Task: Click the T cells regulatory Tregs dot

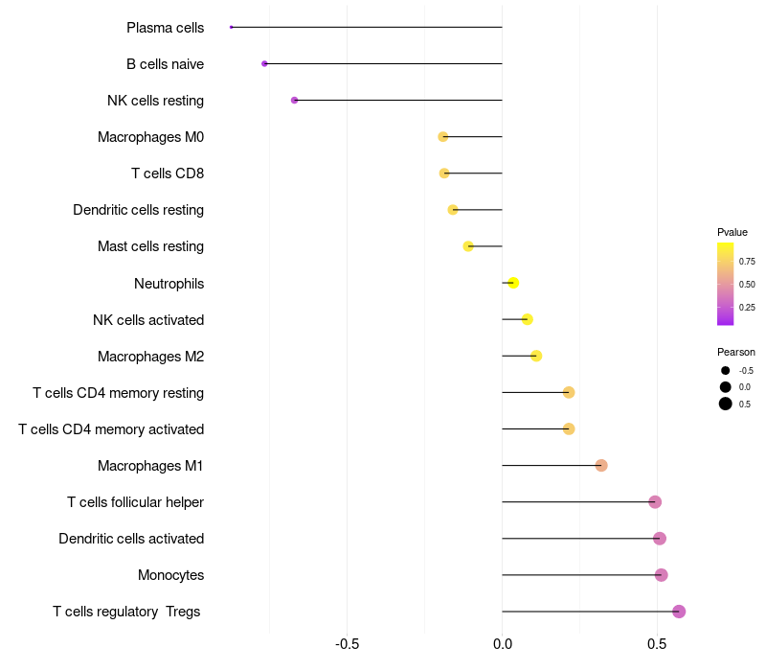Action: pyautogui.click(x=679, y=612)
